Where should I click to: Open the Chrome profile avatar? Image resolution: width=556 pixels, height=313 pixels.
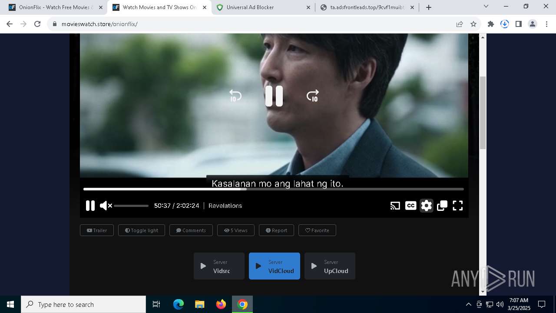point(533,24)
